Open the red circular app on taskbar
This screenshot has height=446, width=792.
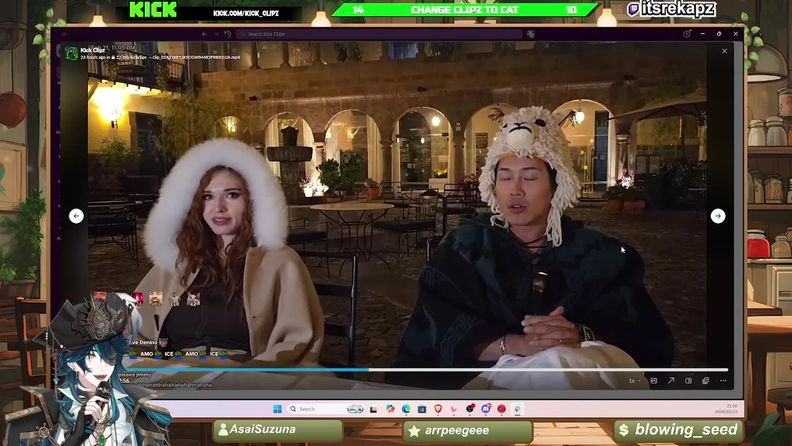click(x=502, y=409)
